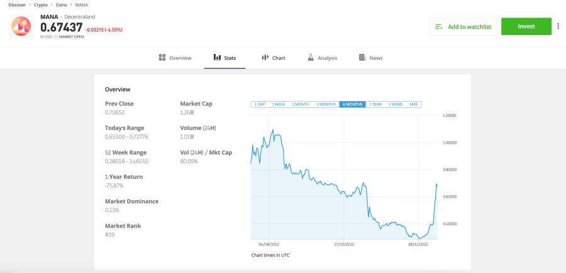Click the Overview grid icon
Viewport: 566px width, 273px height.
(162, 58)
